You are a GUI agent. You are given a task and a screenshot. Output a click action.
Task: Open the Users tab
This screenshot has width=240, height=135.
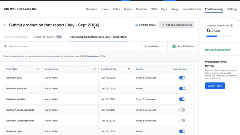click(105, 9)
